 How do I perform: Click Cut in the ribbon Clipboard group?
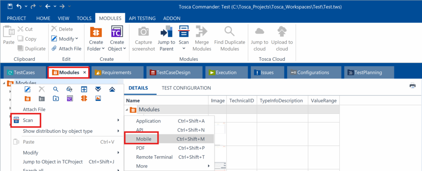(x=25, y=29)
